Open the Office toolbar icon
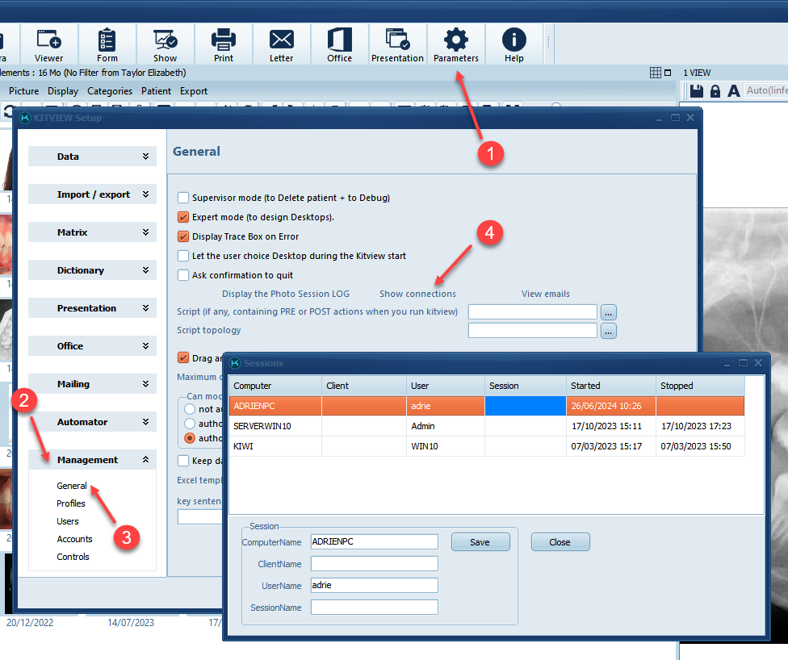Screen dimensions: 788x660 click(x=340, y=44)
